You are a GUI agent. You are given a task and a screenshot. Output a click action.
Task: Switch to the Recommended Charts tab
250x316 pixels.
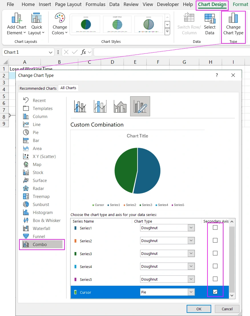pos(38,88)
